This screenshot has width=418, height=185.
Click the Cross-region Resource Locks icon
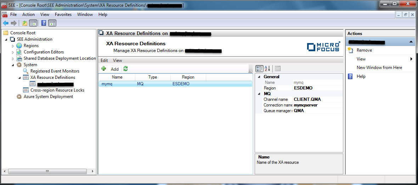click(26, 90)
